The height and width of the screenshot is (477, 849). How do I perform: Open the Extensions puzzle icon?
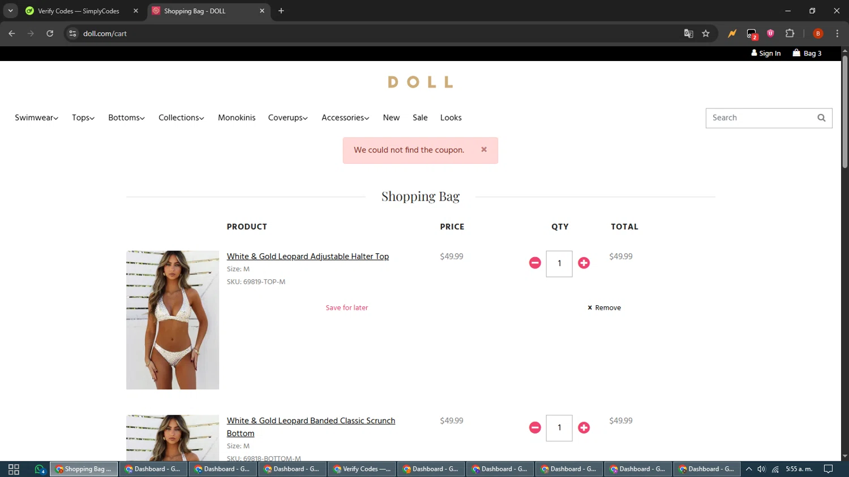[790, 33]
